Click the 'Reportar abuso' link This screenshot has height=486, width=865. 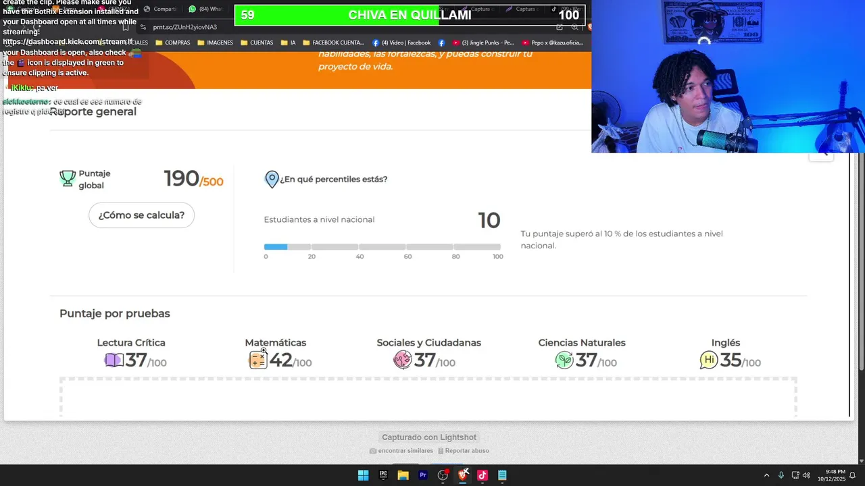pos(463,450)
